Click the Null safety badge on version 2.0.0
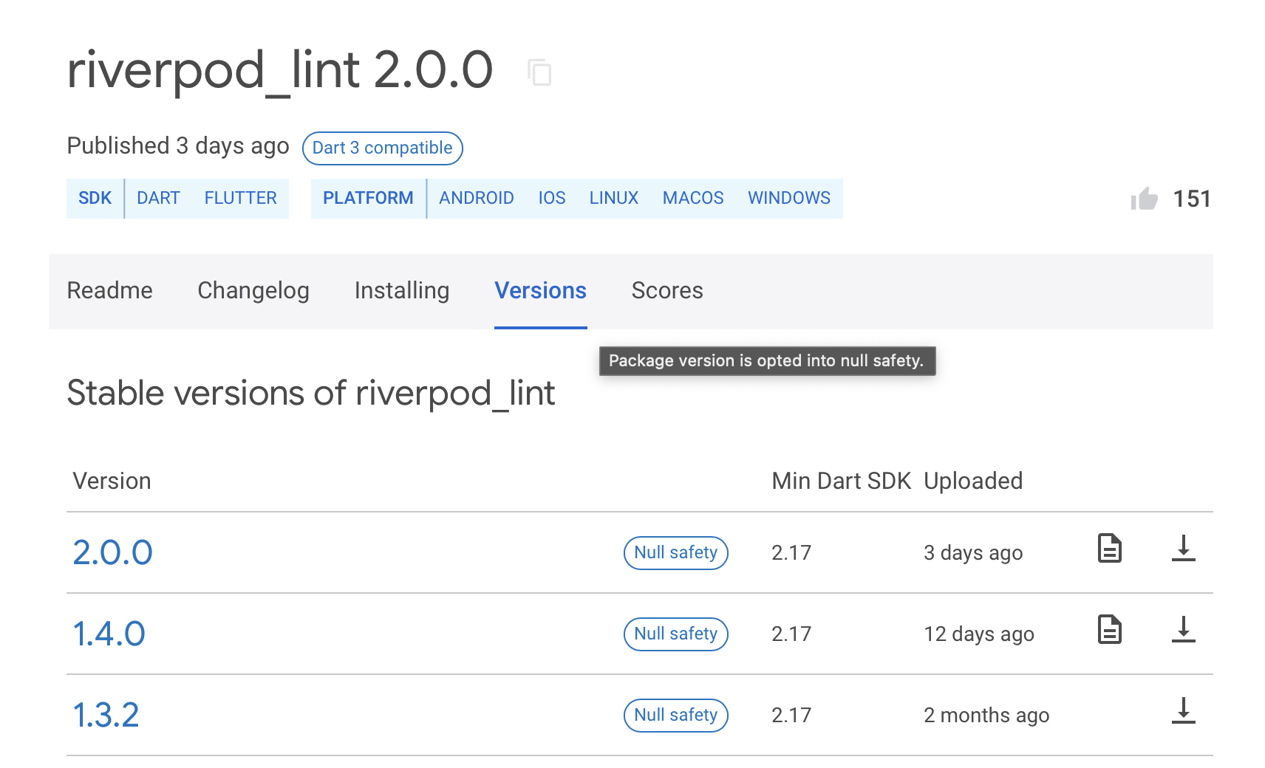Screen dimensions: 1265x768 coord(675,552)
